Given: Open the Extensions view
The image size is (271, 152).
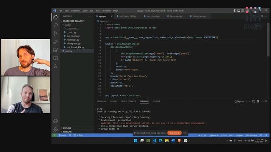Looking at the screenshot, I should pyautogui.click(x=55, y=50).
